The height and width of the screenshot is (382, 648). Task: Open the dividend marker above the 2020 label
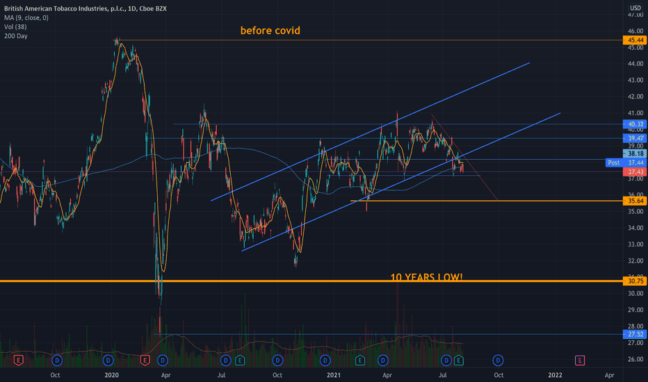tap(108, 360)
